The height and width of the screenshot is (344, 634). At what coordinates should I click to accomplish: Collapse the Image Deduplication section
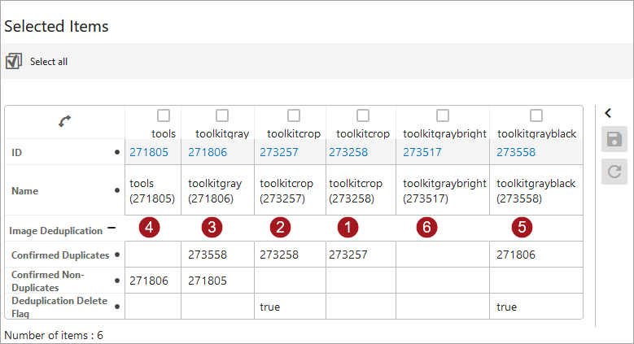coord(111,229)
